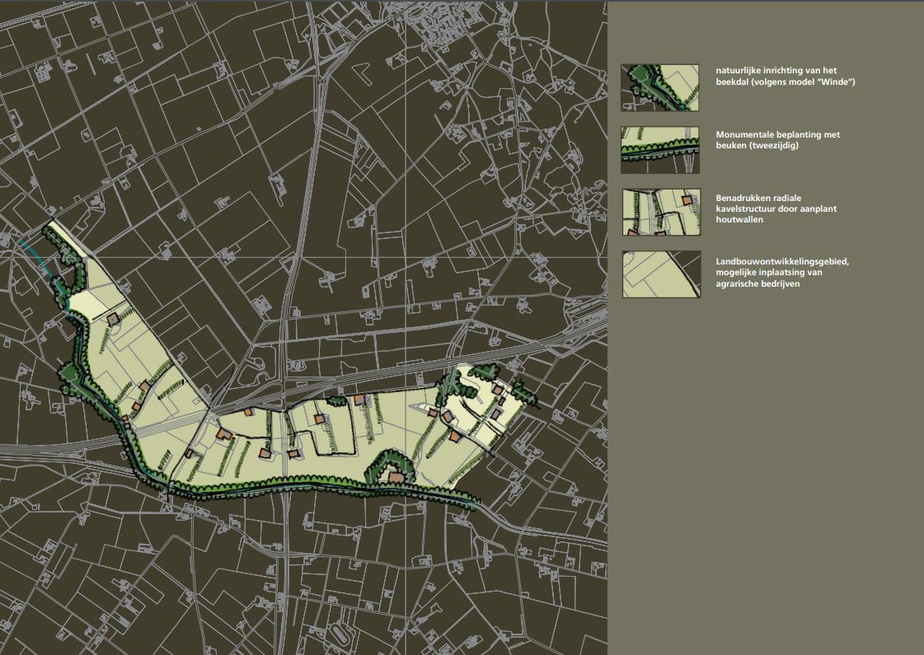924x655 pixels.
Task: Click the tree clump at the plan's northwest tip
Action: pyautogui.click(x=60, y=241)
